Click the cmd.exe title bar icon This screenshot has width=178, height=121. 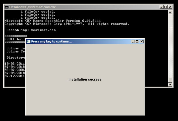[x=7, y=7]
